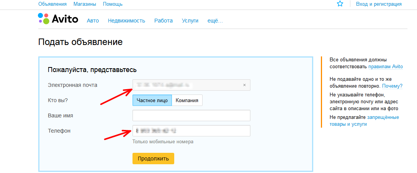Open the "Помощь" help link
The width and height of the screenshot is (417, 173).
(x=113, y=4)
